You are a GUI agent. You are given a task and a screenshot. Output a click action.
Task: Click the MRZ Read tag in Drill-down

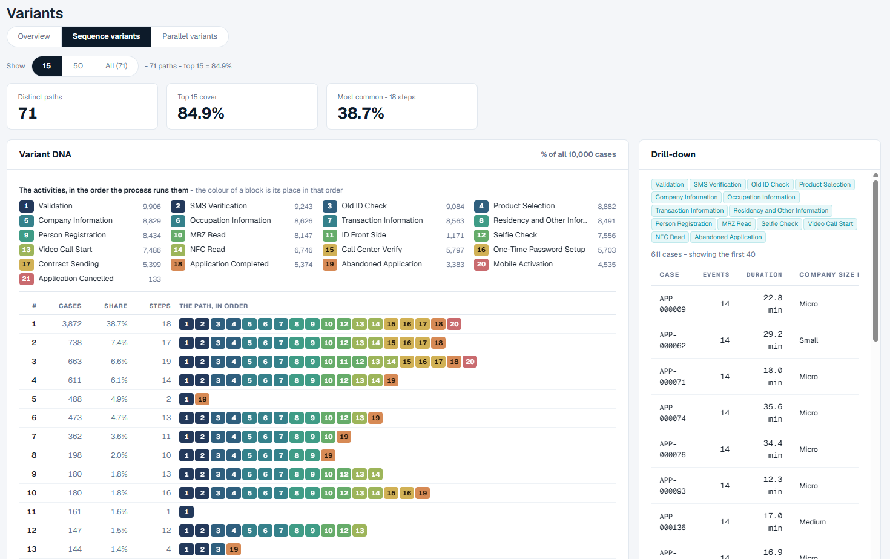pyautogui.click(x=737, y=224)
